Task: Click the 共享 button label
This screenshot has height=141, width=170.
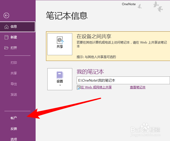Action: pyautogui.click(x=60, y=46)
